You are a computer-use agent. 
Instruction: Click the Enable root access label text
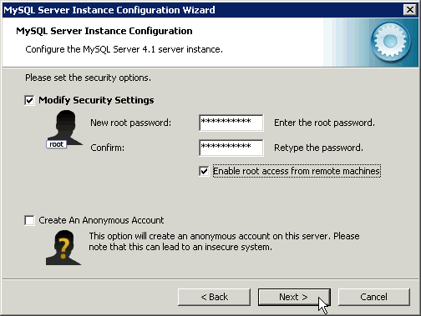(x=297, y=171)
